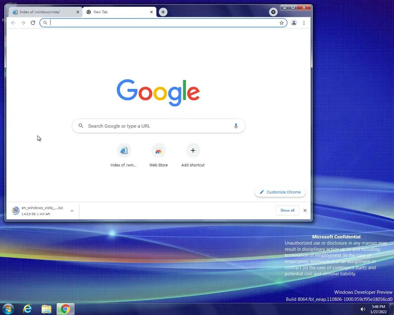Open the Web Store shortcut
Viewport: 394px width, 315px height.
[159, 156]
